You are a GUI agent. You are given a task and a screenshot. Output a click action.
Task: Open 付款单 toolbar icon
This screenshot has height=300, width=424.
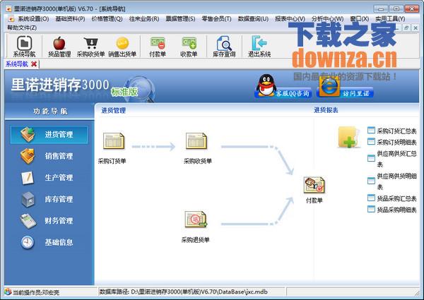pos(158,47)
